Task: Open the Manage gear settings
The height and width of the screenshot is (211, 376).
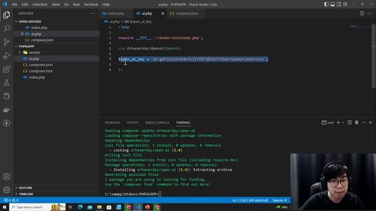Action: (x=6, y=190)
